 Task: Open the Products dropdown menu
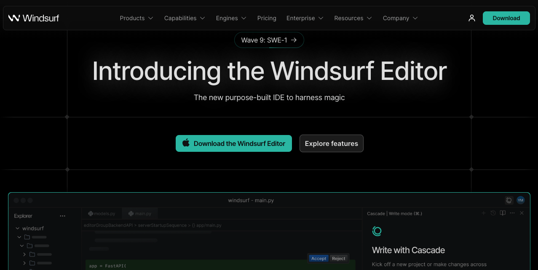pyautogui.click(x=137, y=18)
